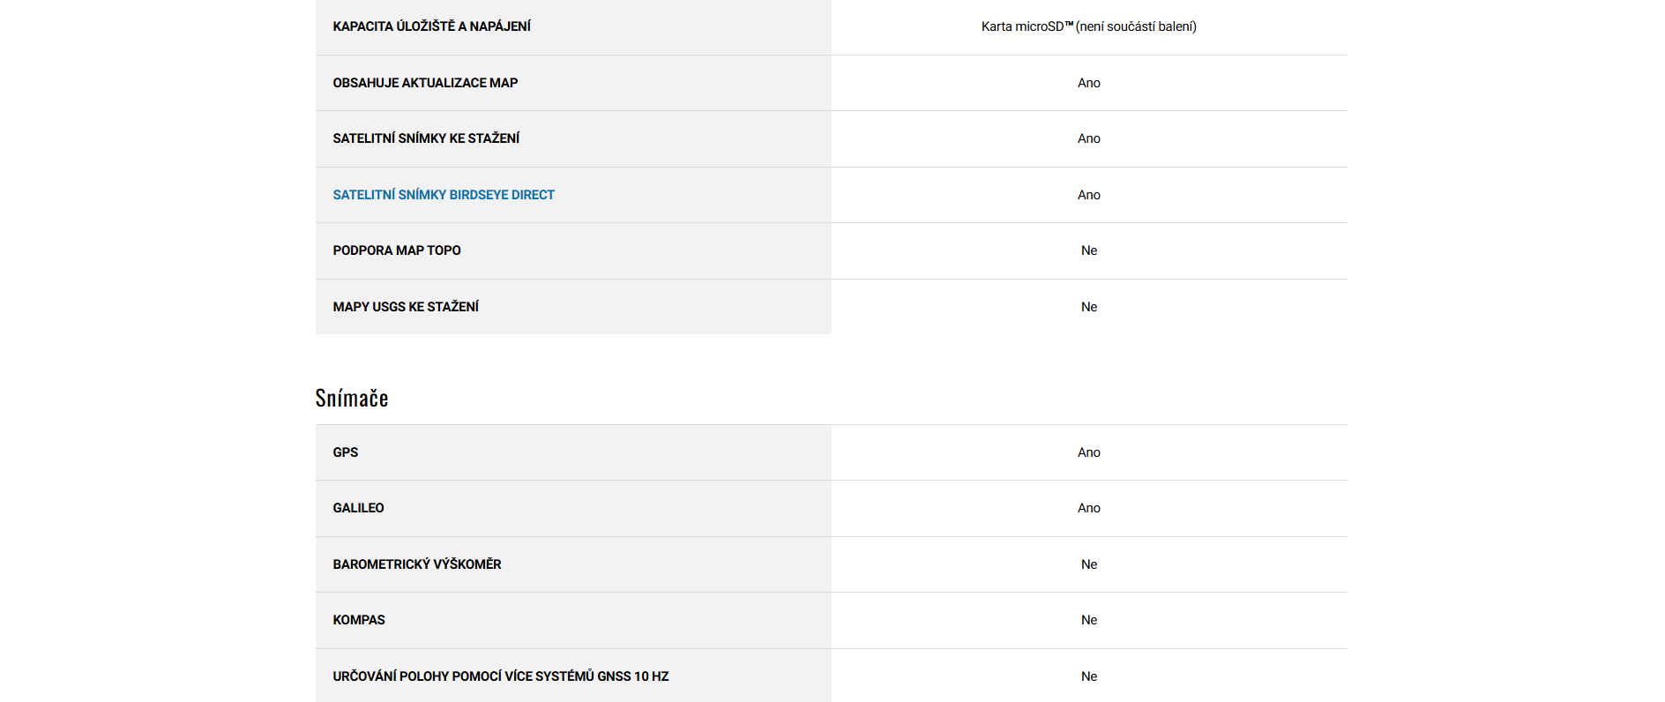
Task: Click the Mapy USGS ke stažení label
Action: click(406, 307)
